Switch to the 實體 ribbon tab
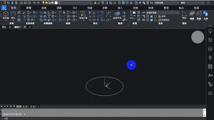Screen dimensions: 214x120 29,8
